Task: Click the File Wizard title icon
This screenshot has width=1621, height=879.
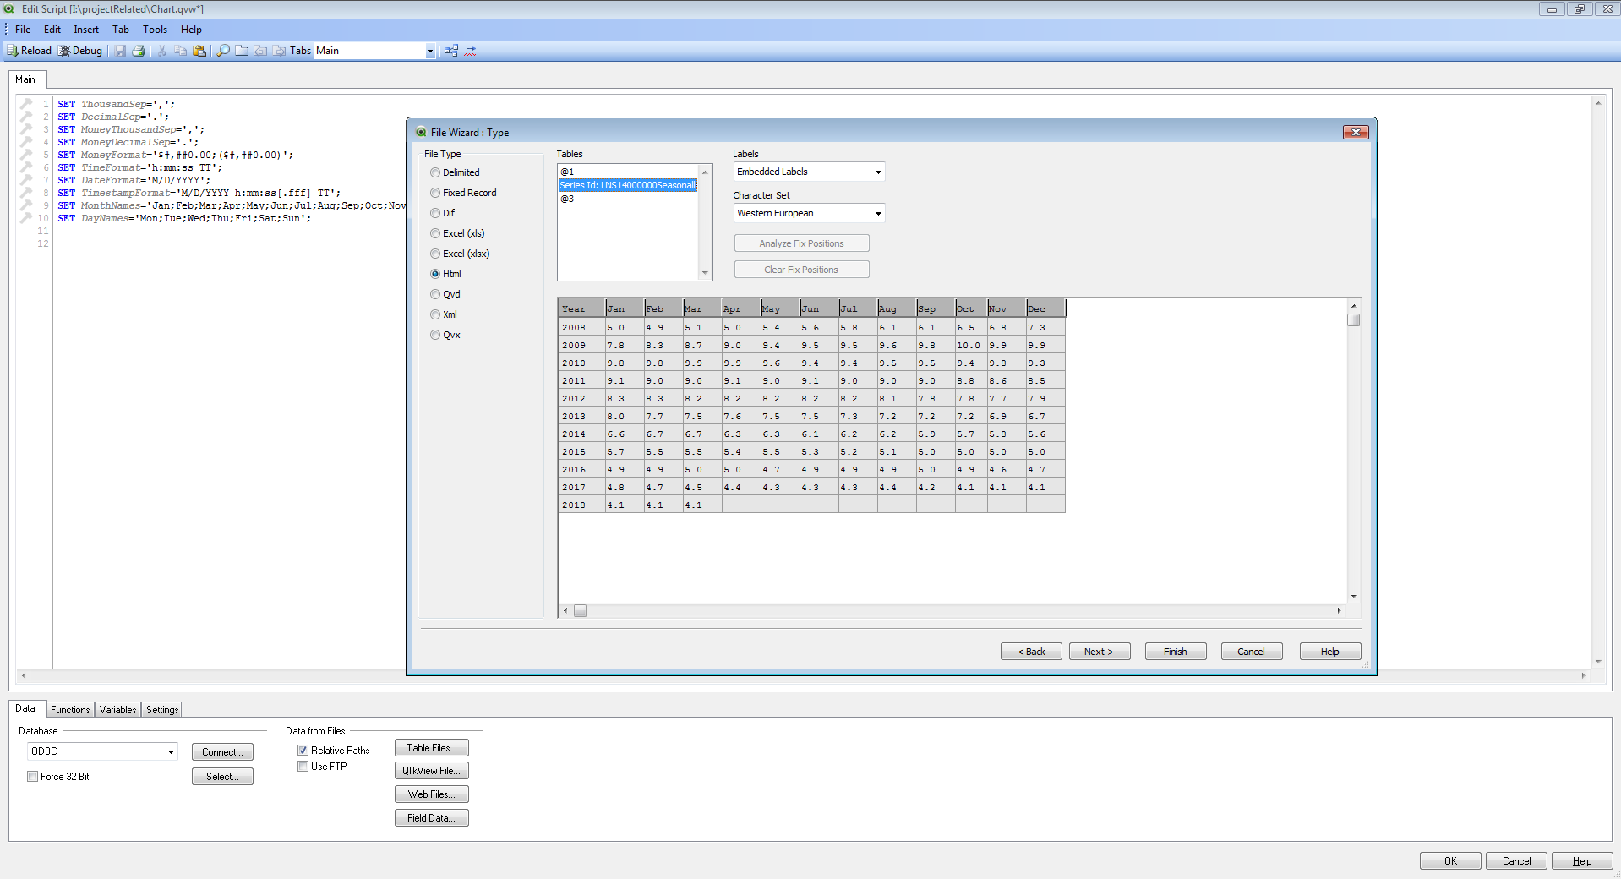Action: [421, 132]
